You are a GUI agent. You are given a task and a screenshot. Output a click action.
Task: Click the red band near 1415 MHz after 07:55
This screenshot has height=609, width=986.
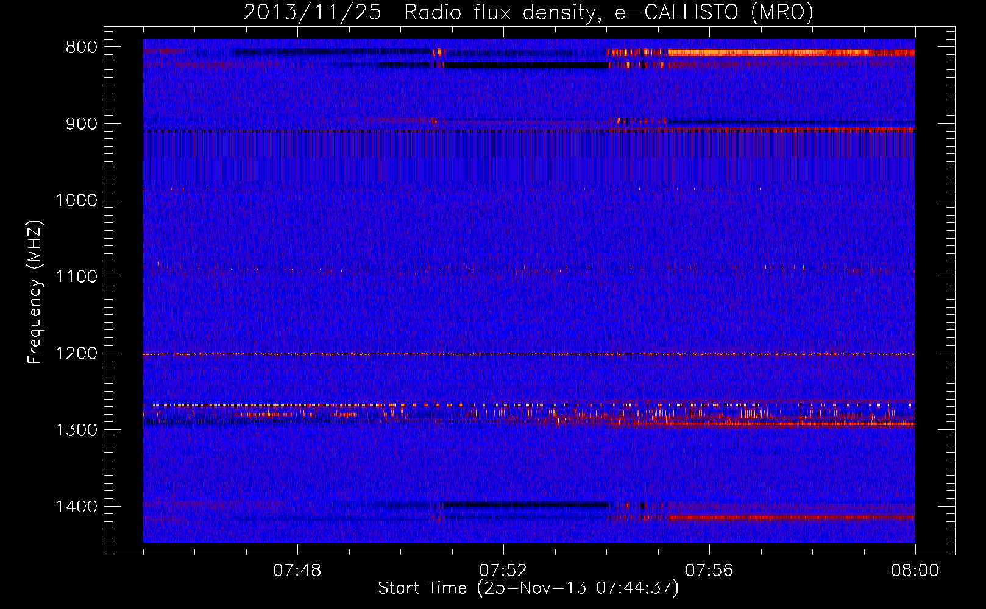(x=791, y=518)
